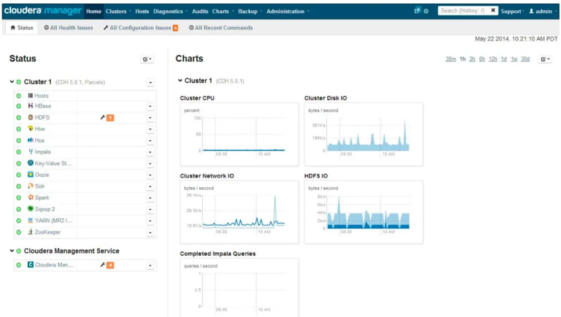Viewport: 561px width, 317px height.
Task: Collapse Cluster 1 in Status panel
Action: pyautogui.click(x=12, y=82)
